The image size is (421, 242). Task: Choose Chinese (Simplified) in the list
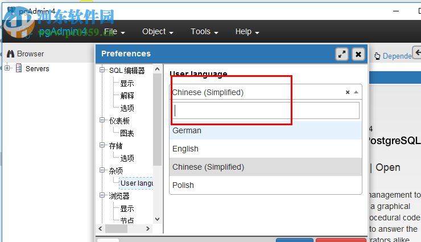click(x=266, y=167)
